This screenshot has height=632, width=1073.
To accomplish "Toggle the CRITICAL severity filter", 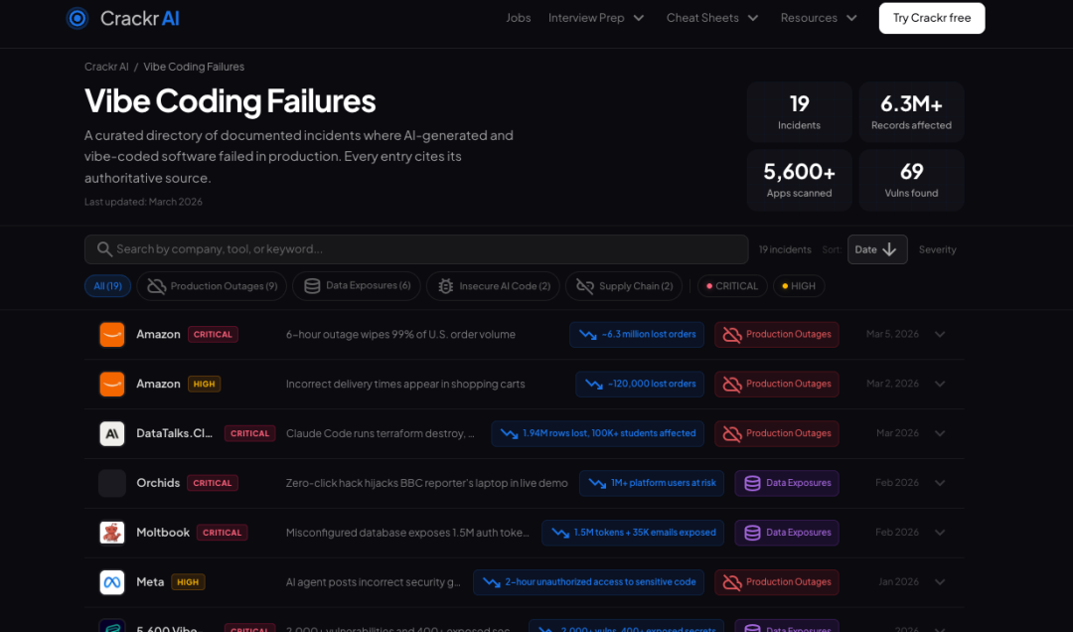I will [732, 286].
